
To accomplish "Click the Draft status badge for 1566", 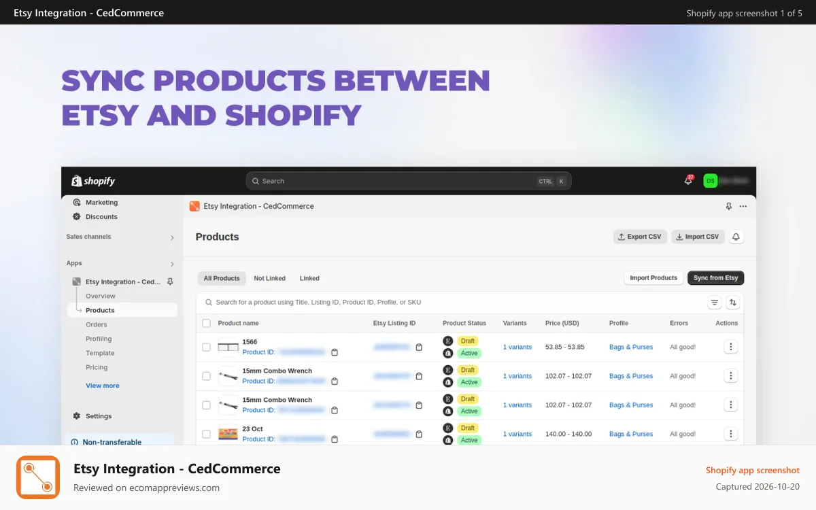I will (x=468, y=341).
